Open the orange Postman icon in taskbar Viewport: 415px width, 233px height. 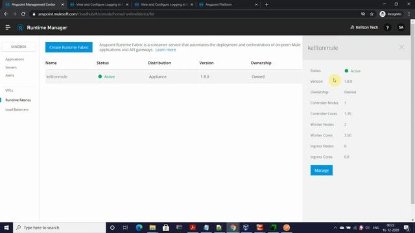click(x=287, y=227)
